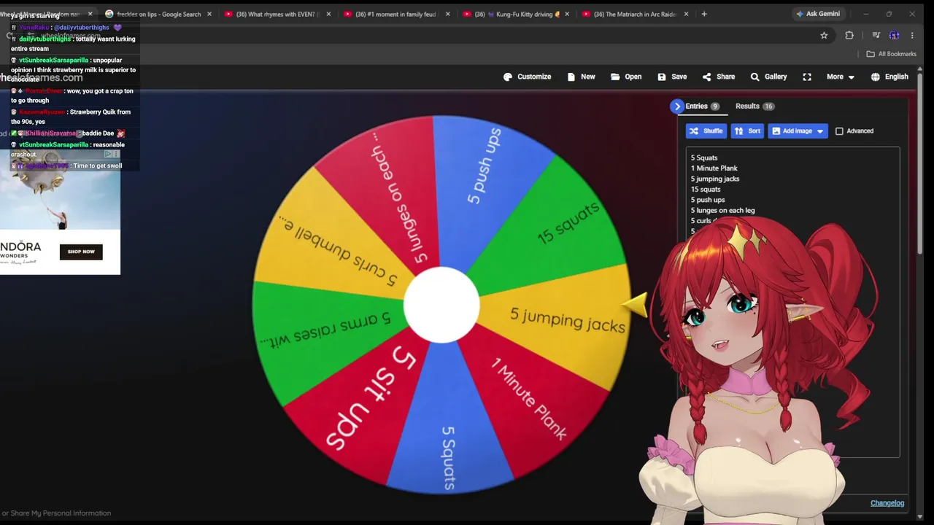
Task: Create a new wheel with New
Action: 581,77
